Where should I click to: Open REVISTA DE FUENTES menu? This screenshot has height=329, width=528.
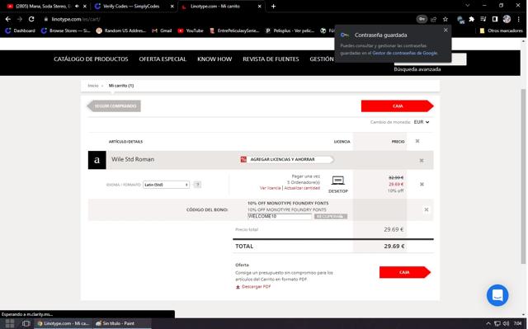tap(271, 59)
